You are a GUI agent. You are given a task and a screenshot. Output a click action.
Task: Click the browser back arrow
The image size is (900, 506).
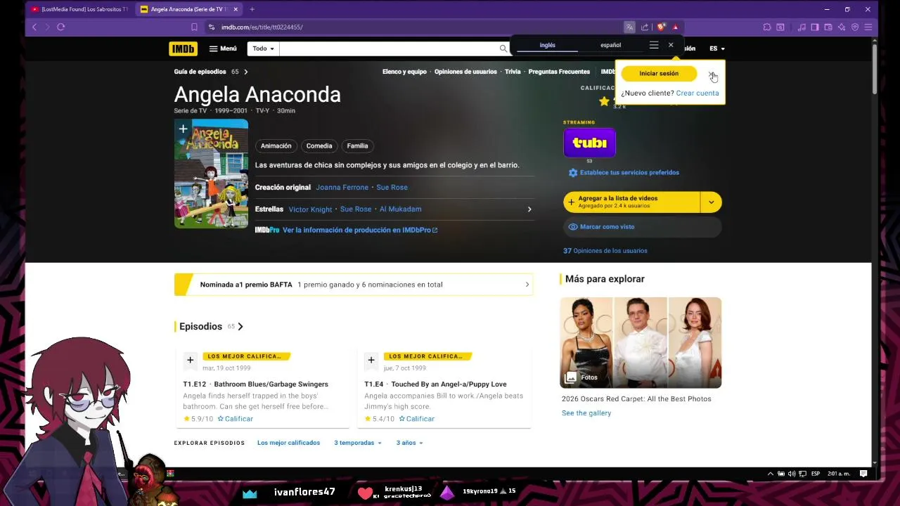pyautogui.click(x=34, y=27)
